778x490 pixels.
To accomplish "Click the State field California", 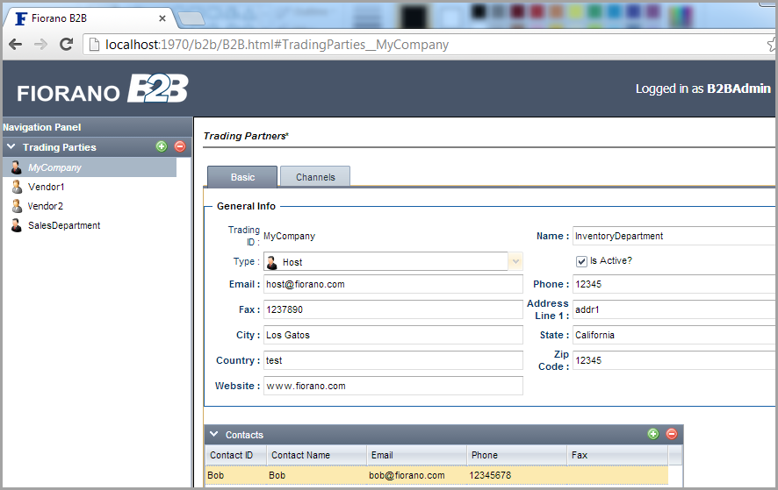I will pos(674,335).
